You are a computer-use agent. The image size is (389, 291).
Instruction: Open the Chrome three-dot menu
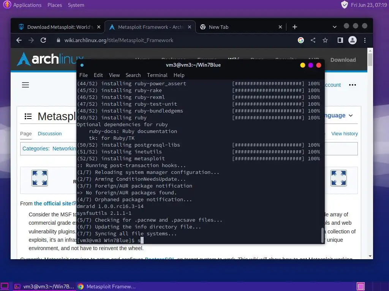click(x=365, y=40)
